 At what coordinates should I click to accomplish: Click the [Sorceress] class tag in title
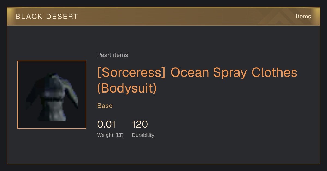pyautogui.click(x=131, y=72)
